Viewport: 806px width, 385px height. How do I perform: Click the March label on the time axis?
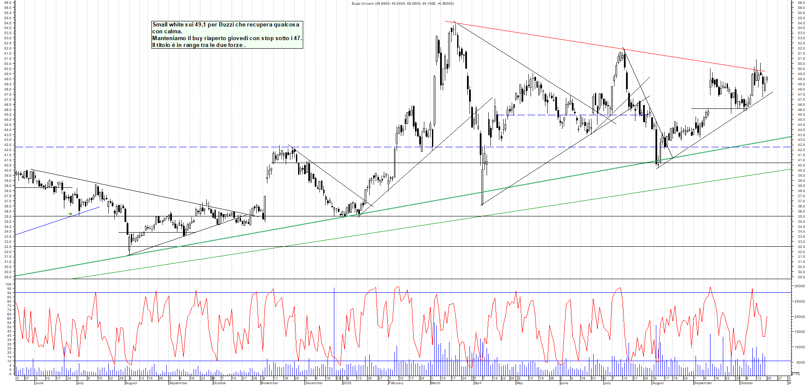435,383
